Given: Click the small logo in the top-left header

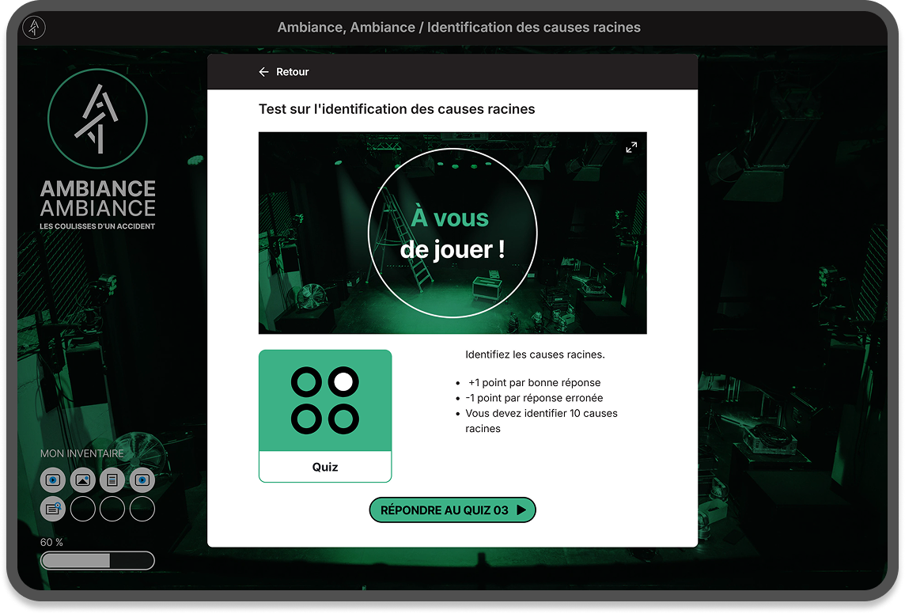Looking at the screenshot, I should point(34,28).
